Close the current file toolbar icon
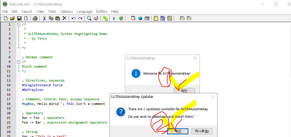291x137 pixels. pyautogui.click(x=26, y=18)
